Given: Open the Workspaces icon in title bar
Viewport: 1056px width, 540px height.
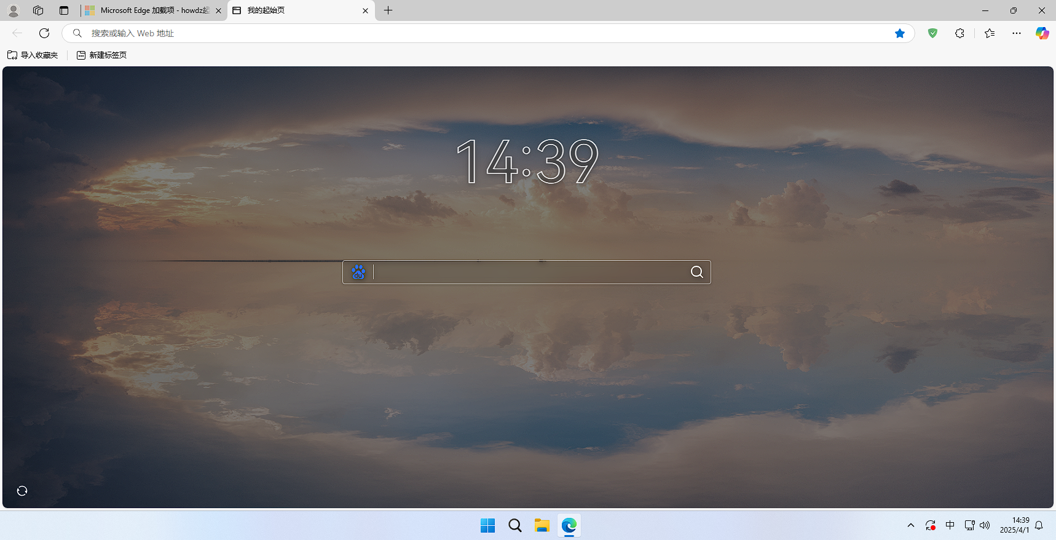Looking at the screenshot, I should coord(38,10).
